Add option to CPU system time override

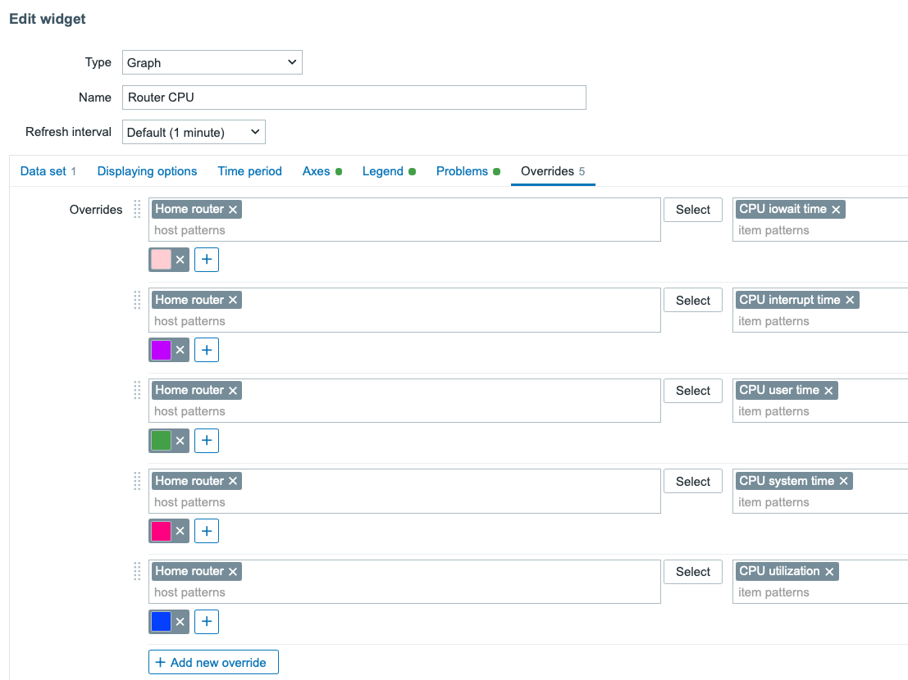coord(207,532)
